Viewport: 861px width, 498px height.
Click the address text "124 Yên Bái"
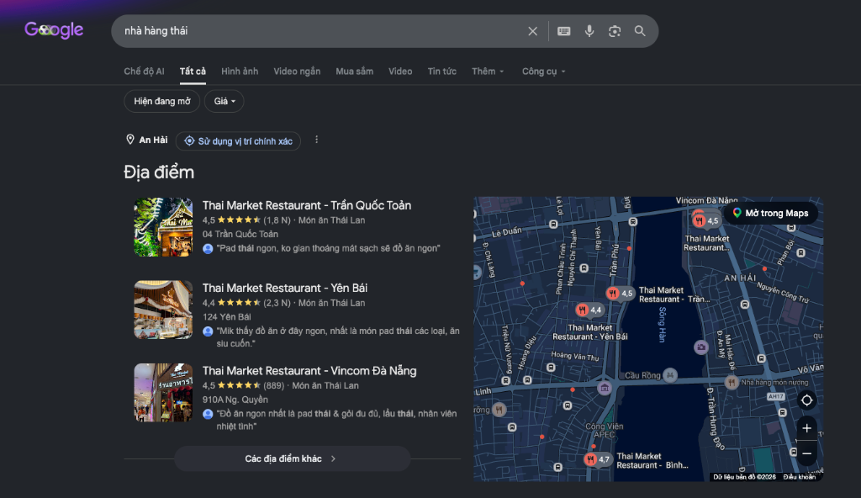pos(226,317)
